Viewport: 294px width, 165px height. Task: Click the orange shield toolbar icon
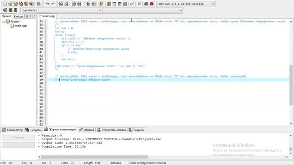[101, 4]
